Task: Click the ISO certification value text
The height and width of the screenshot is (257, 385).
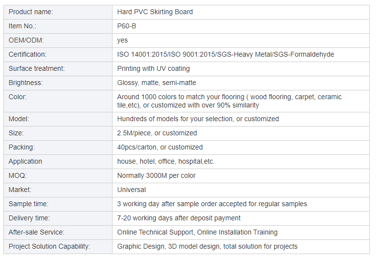Action: (x=226, y=54)
